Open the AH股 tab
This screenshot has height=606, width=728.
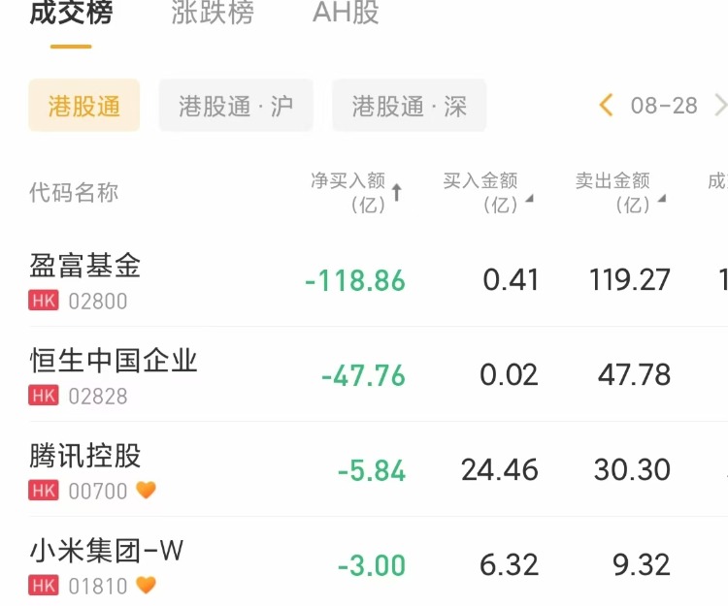point(346,14)
